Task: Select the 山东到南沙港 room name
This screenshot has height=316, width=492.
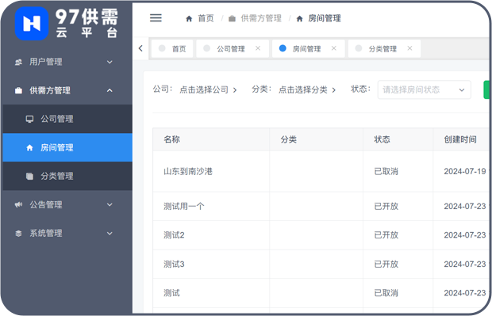Action: pyautogui.click(x=188, y=171)
